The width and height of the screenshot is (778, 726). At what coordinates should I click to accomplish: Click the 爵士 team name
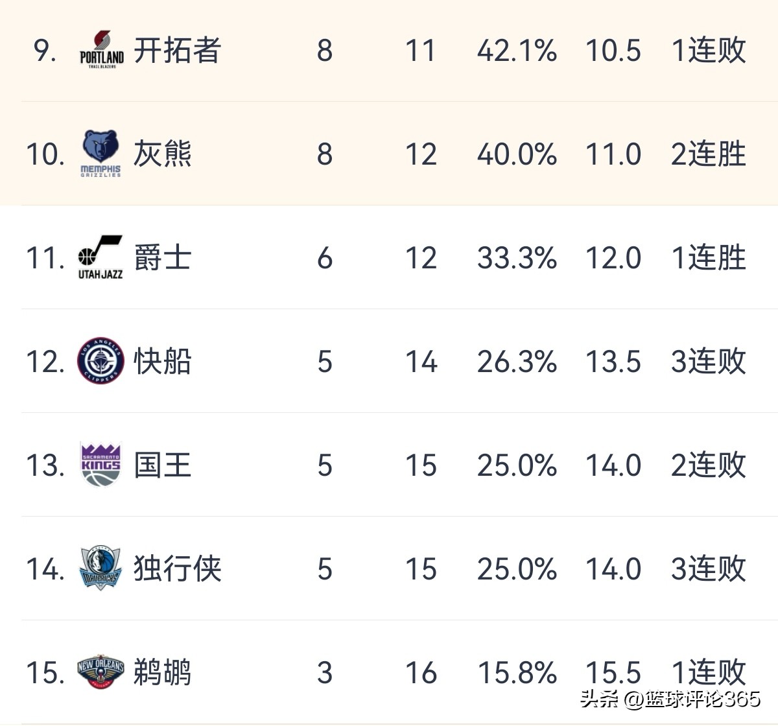(162, 257)
